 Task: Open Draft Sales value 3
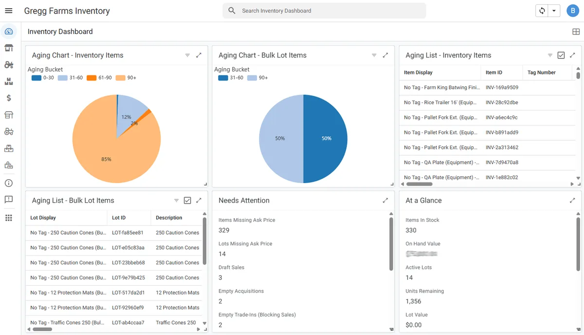pyautogui.click(x=220, y=278)
